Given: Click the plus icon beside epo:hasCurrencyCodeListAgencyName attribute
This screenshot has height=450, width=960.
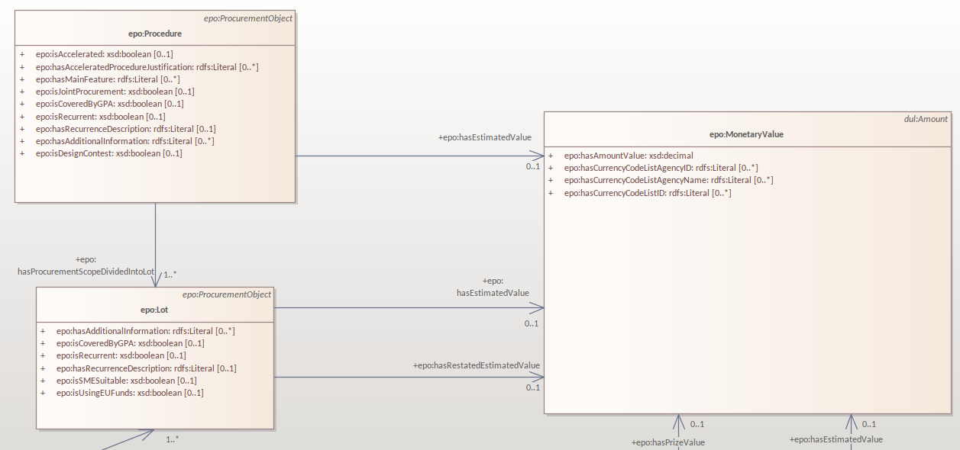Looking at the screenshot, I should point(552,180).
